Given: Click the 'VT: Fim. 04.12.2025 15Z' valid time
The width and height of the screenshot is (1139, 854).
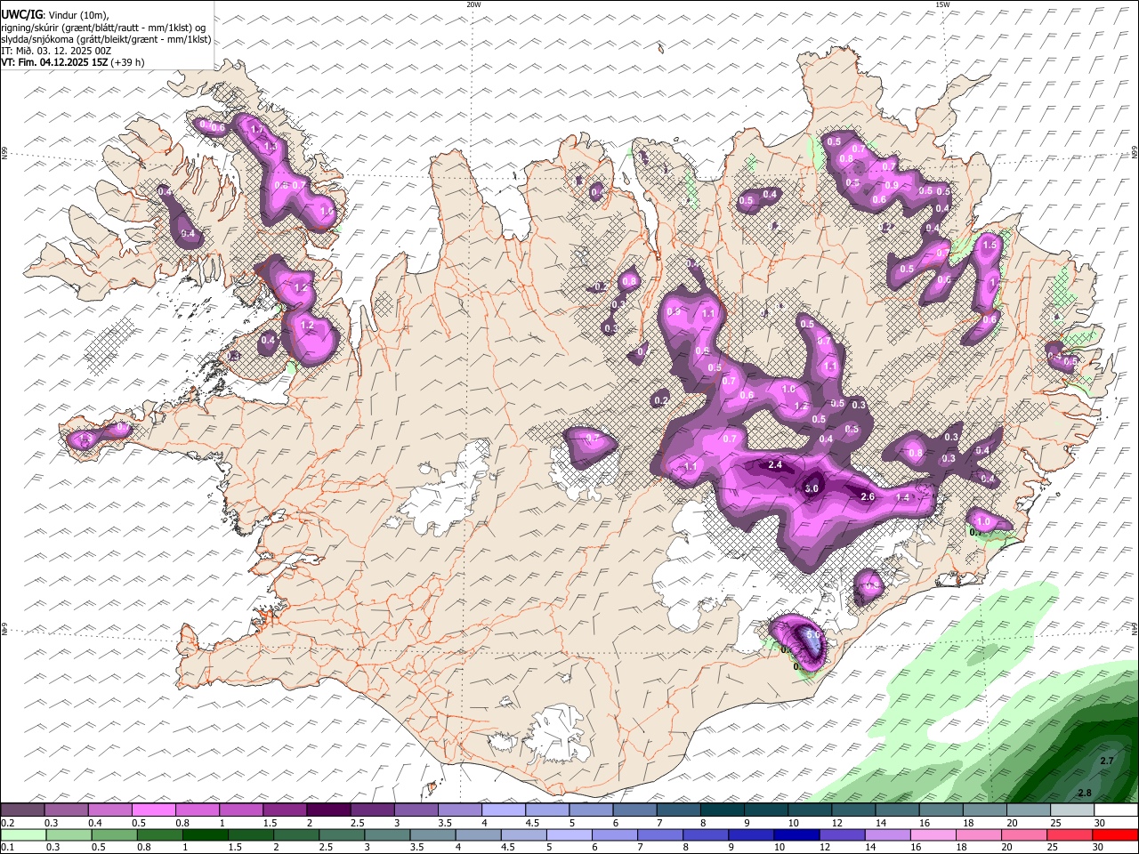Looking at the screenshot, I should pos(54,62).
